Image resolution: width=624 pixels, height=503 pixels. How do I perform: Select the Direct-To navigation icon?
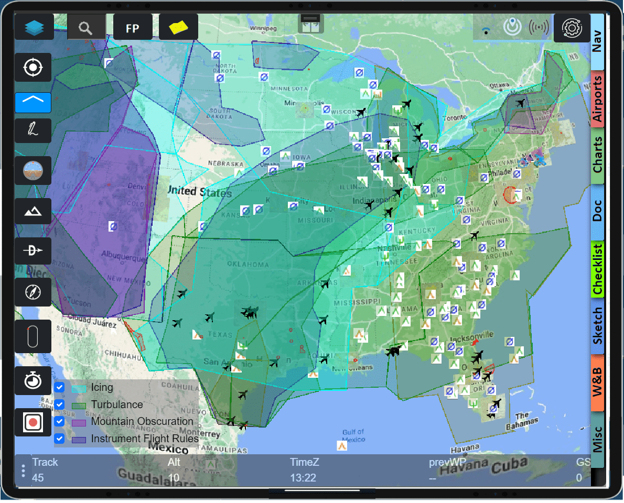pyautogui.click(x=33, y=251)
